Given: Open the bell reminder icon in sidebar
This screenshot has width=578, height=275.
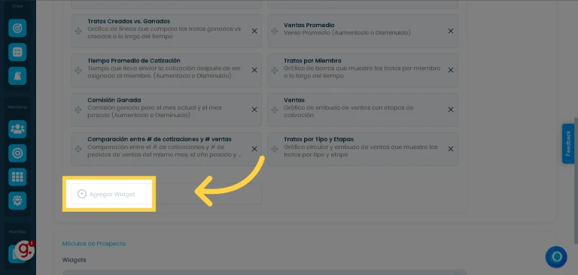Looking at the screenshot, I should point(17,76).
